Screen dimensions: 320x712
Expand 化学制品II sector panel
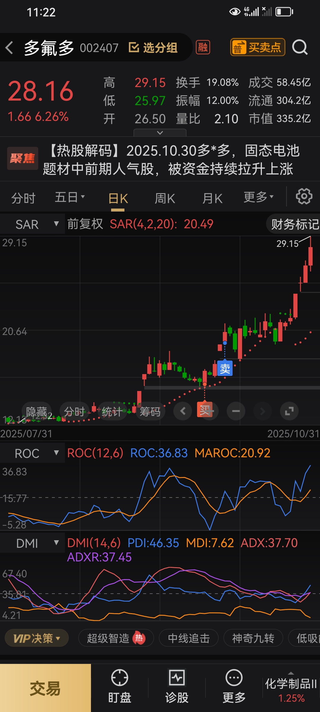(x=291, y=687)
